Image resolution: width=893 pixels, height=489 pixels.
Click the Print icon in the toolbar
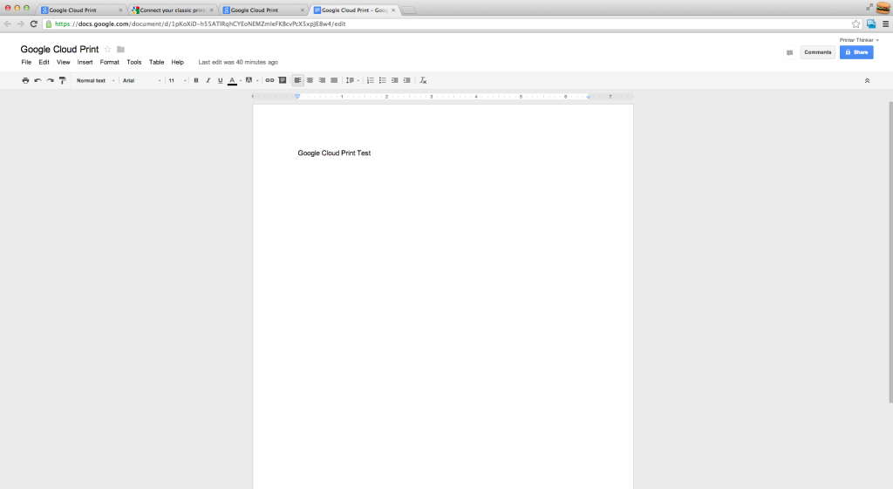25,80
